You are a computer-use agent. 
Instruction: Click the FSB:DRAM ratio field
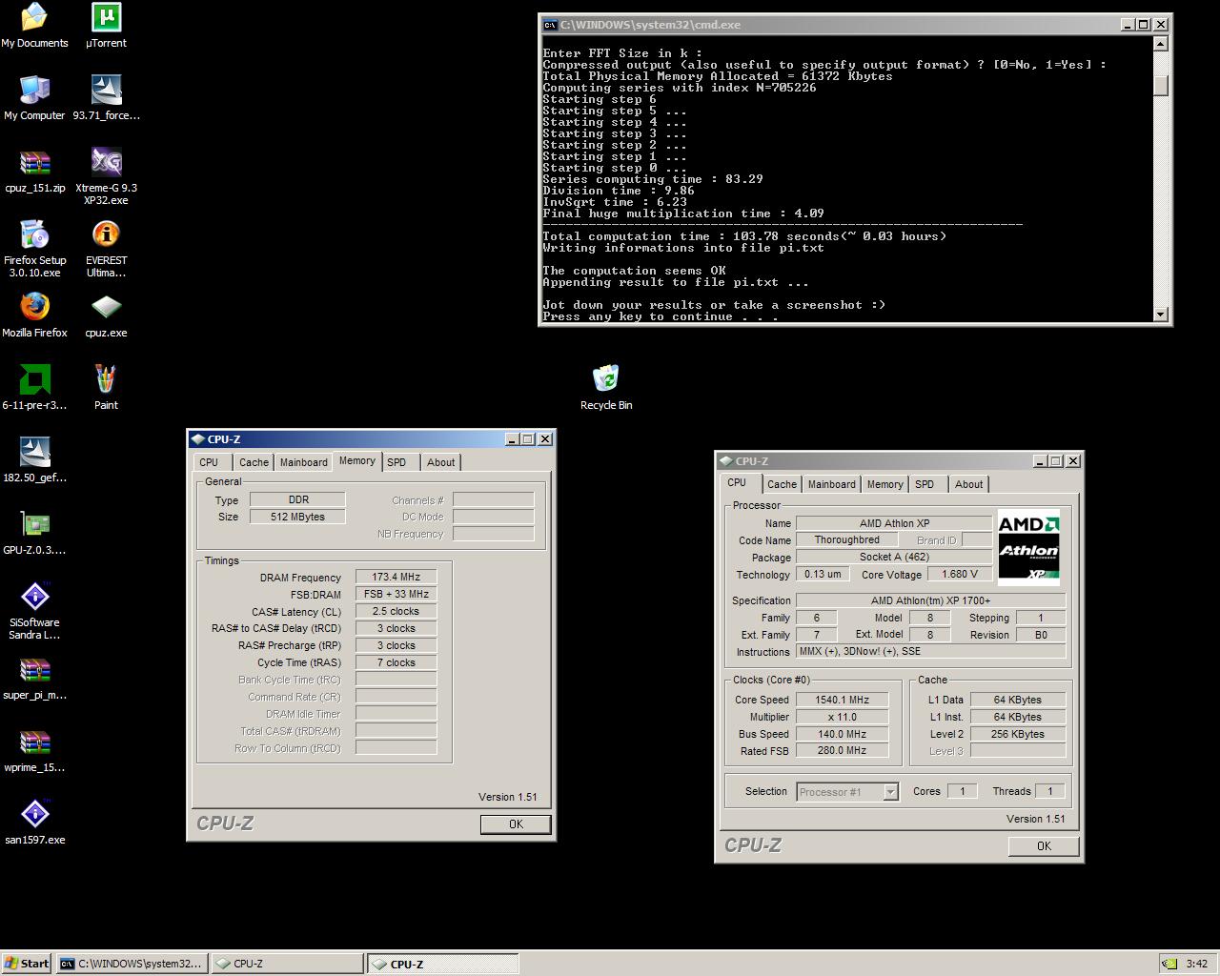[396, 595]
